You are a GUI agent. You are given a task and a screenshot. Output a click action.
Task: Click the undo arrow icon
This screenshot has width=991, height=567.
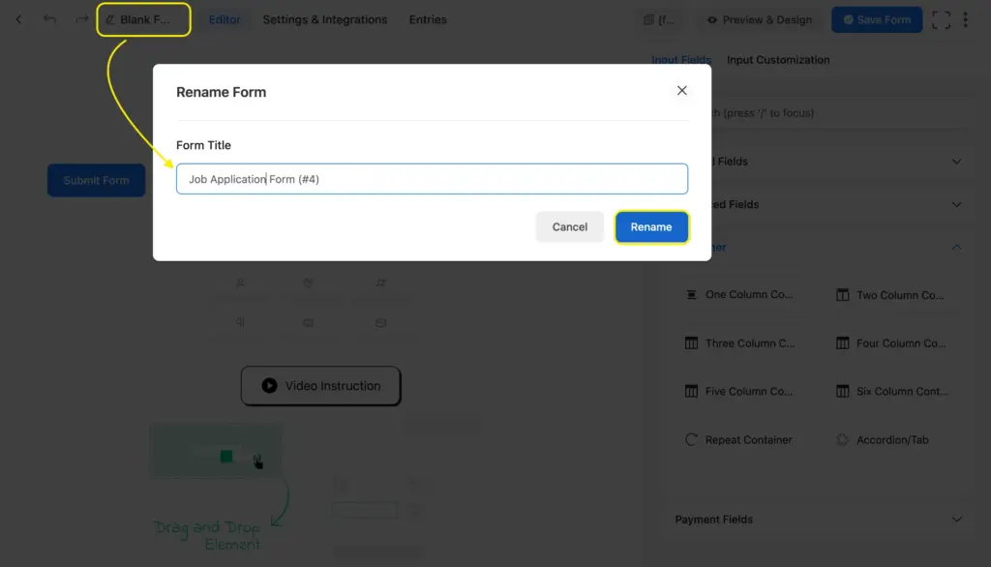coord(49,19)
